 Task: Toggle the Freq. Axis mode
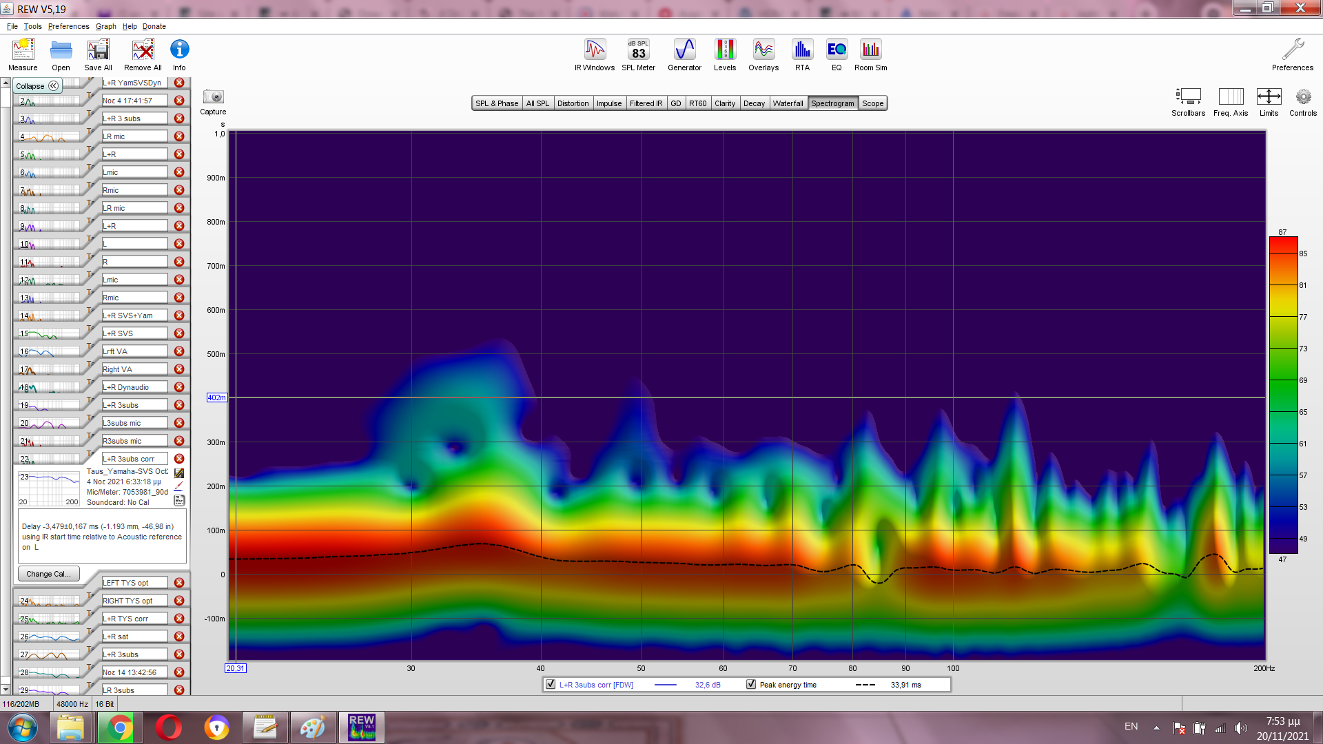[1231, 97]
